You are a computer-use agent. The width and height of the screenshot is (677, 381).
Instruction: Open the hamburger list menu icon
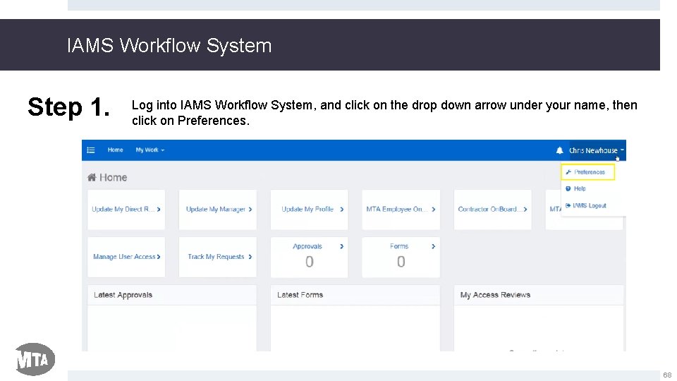pyautogui.click(x=91, y=150)
